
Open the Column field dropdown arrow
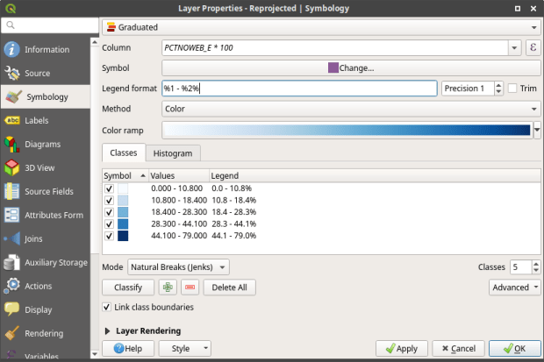[514, 47]
